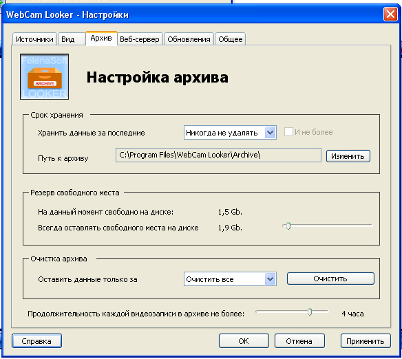Open the Вид tab
Screen dimensions: 402x359
coord(72,39)
